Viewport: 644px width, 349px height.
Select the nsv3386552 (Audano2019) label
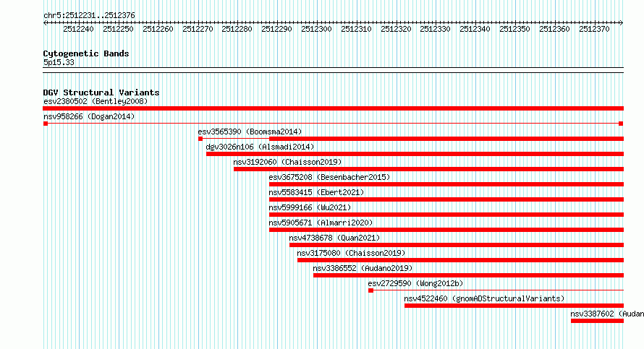363,268
